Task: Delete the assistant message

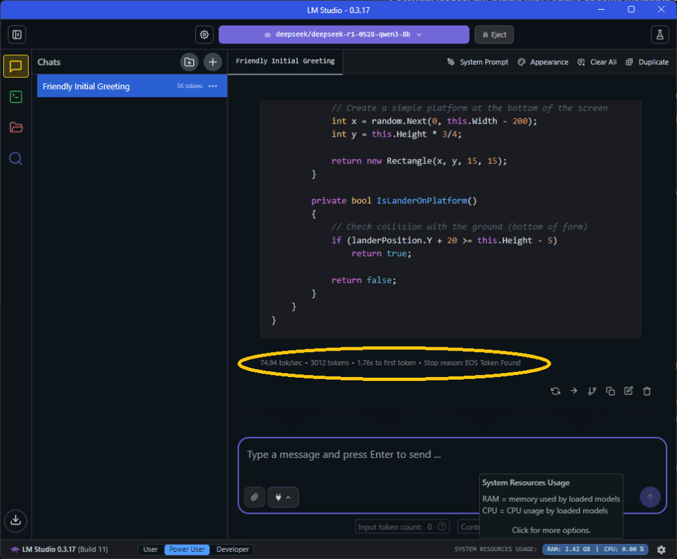Action: [x=647, y=391]
